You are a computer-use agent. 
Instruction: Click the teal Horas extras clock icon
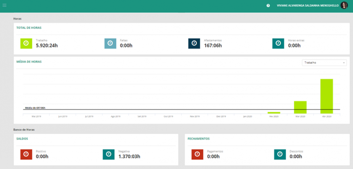pos(278,43)
